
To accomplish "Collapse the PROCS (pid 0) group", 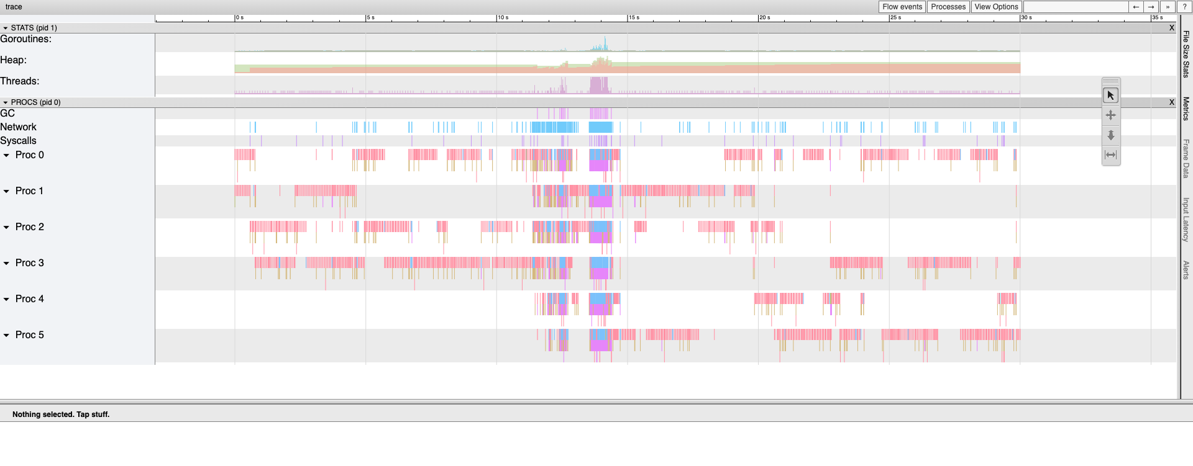I will coord(6,102).
